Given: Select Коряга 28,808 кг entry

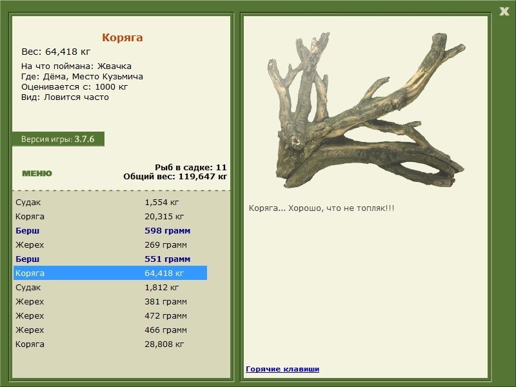Looking at the screenshot, I should 110,344.
